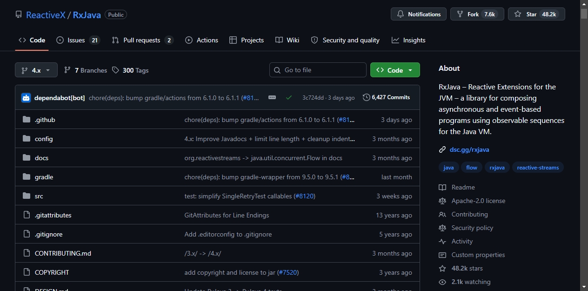Open the COPYRIGHT file
588x291 pixels.
click(x=52, y=272)
